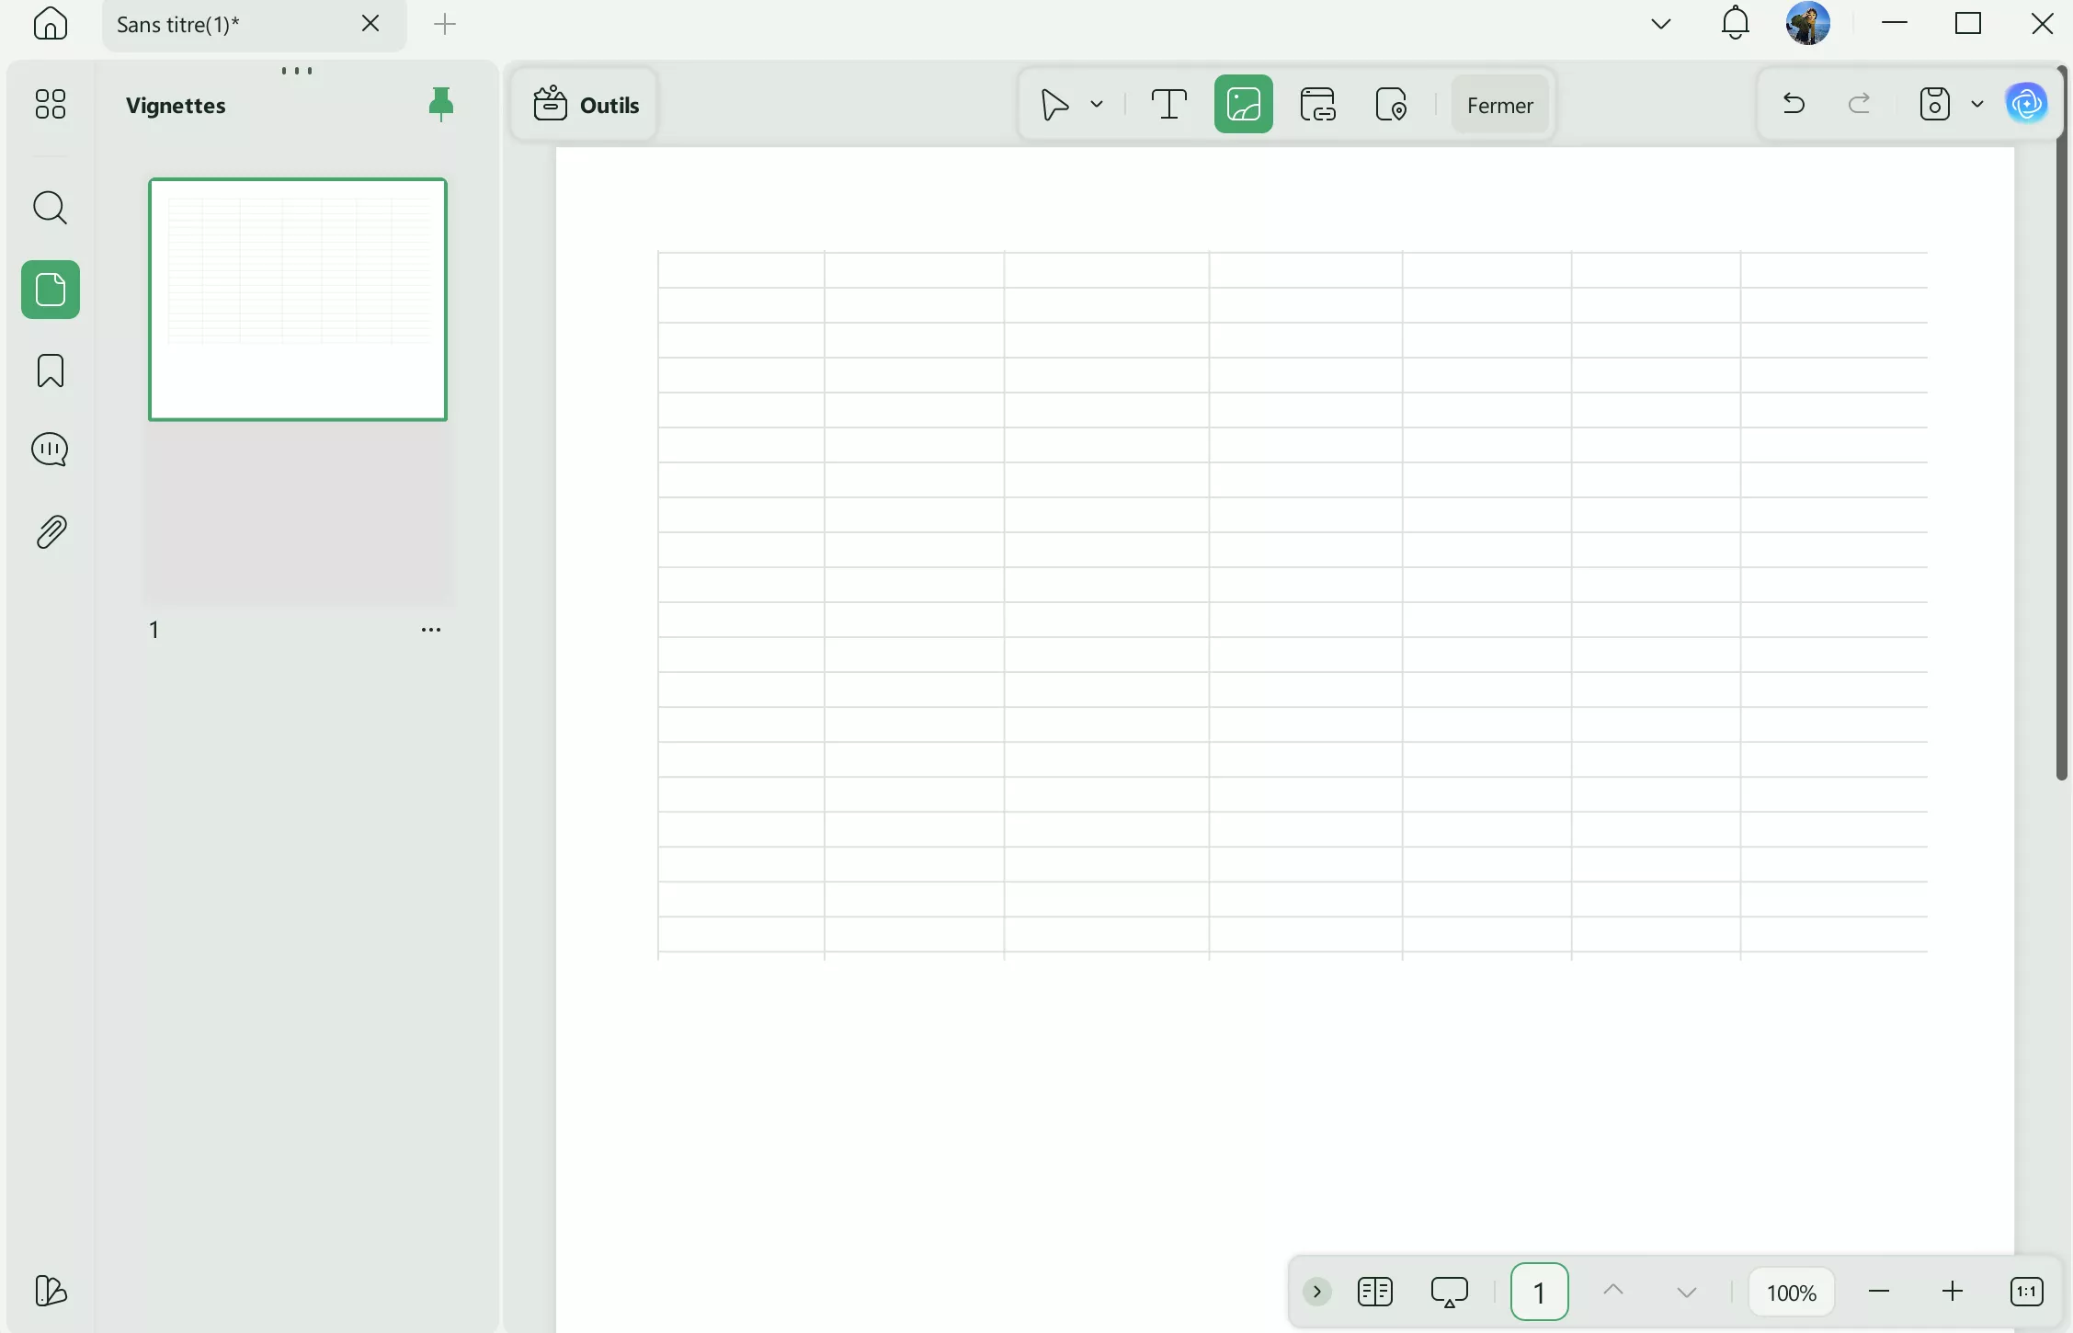The height and width of the screenshot is (1333, 2073).
Task: Open the AI assistant icon
Action: pos(2027,103)
